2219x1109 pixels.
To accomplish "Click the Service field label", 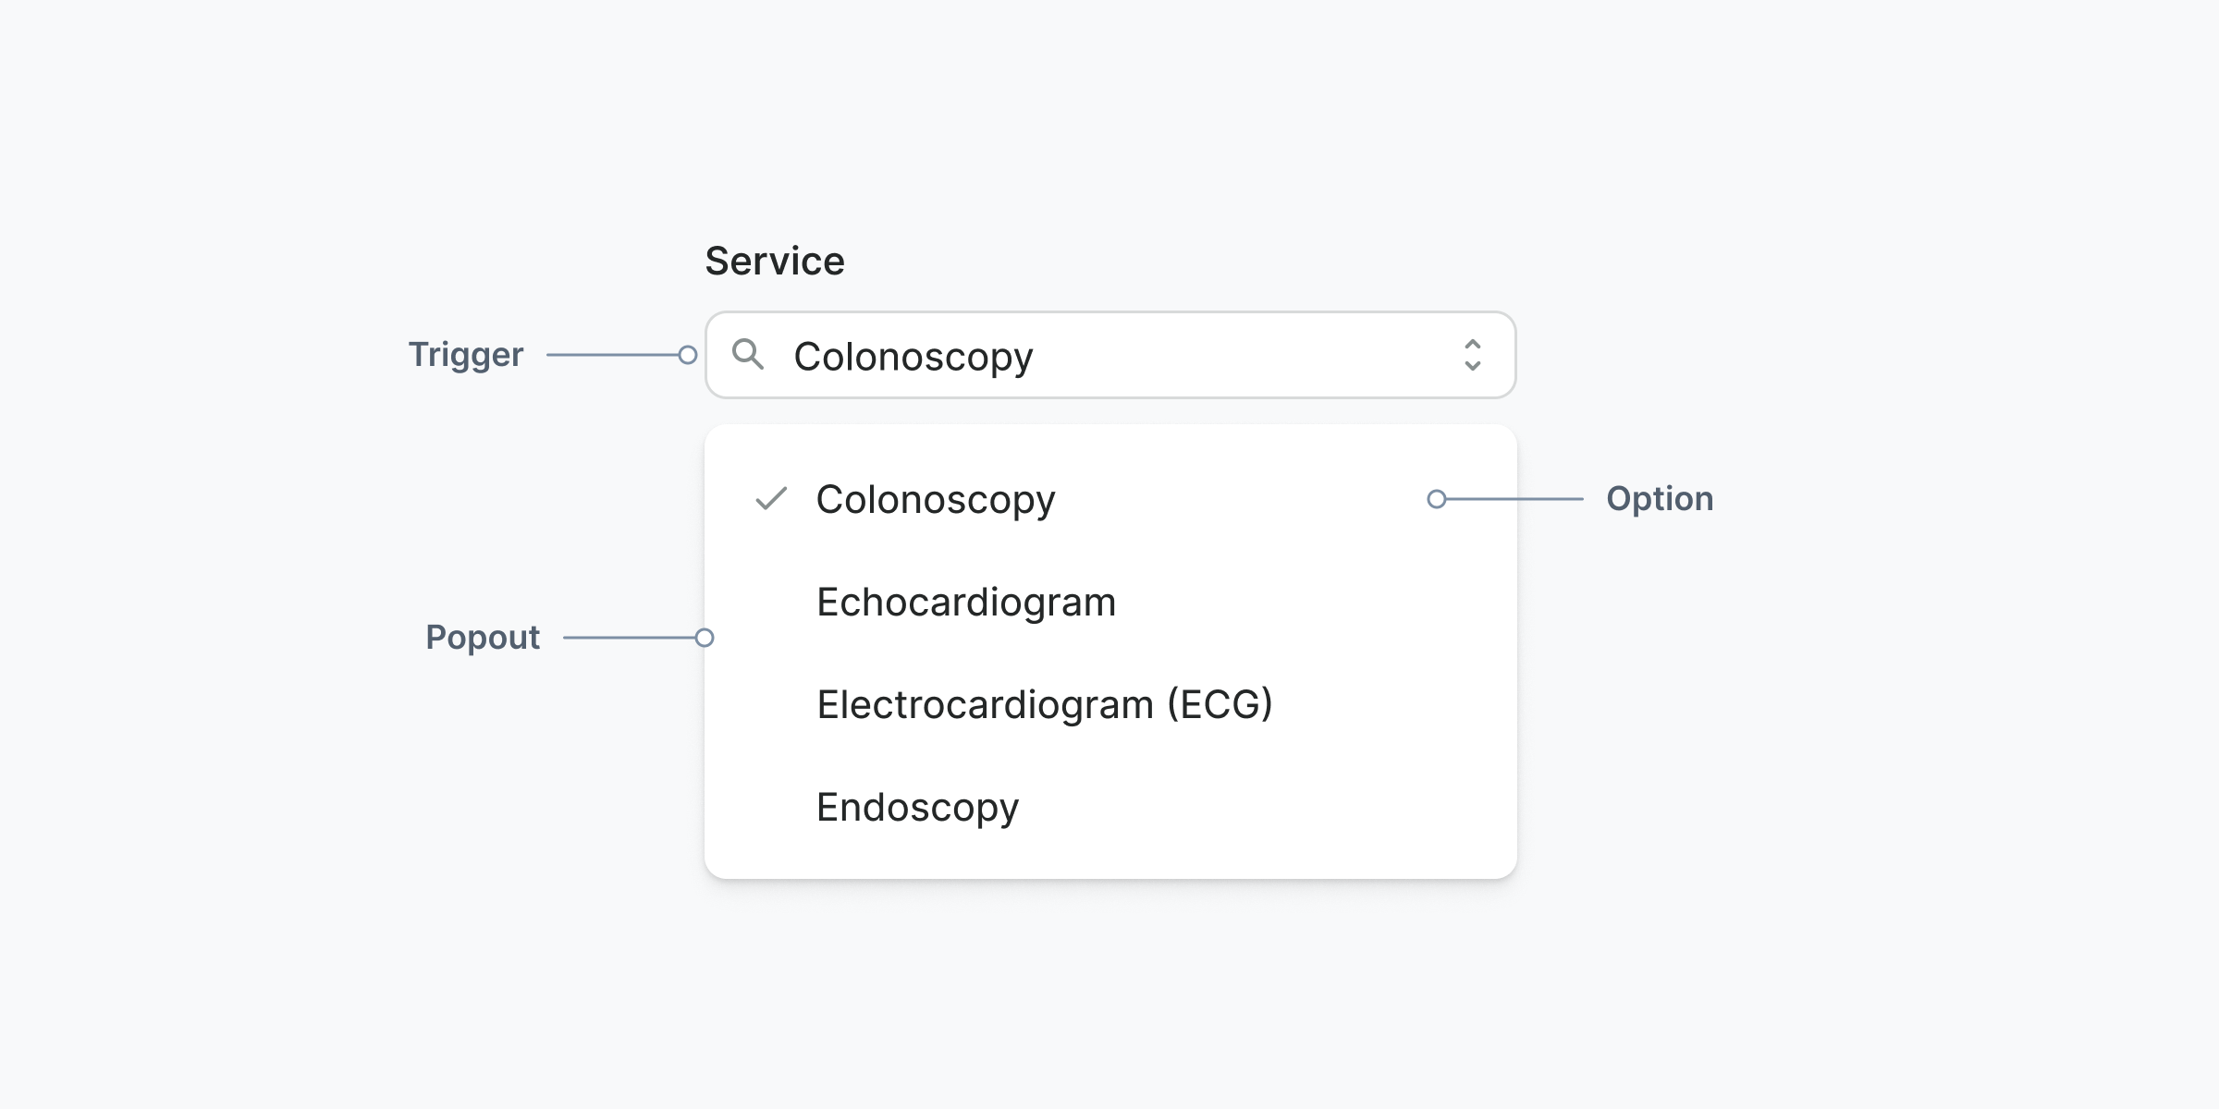I will pyautogui.click(x=775, y=262).
